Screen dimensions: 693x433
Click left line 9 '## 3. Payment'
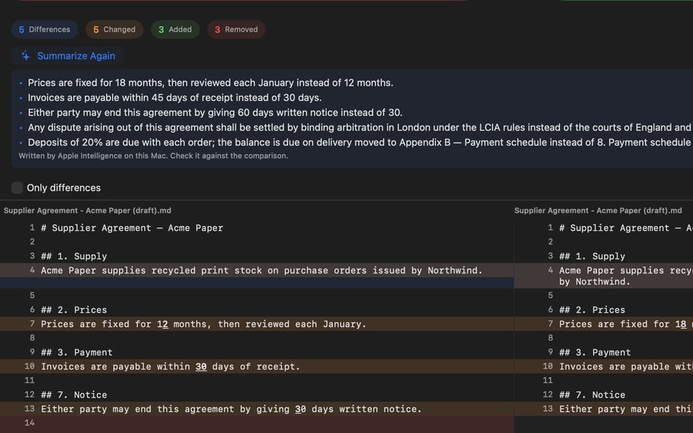point(76,352)
